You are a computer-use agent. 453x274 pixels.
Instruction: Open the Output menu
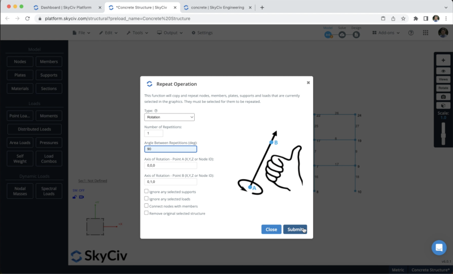pyautogui.click(x=170, y=33)
